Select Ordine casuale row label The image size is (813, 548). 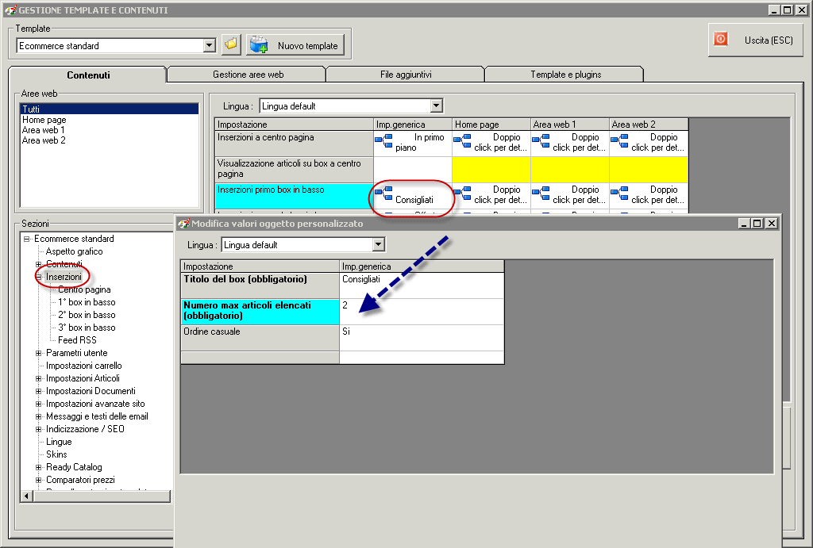click(260, 338)
